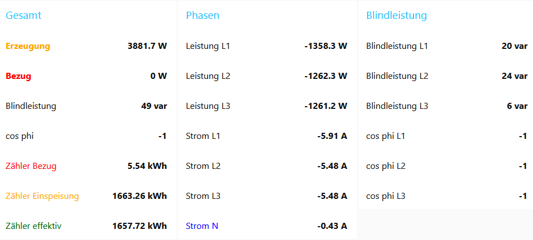Click the blue Strom N label
This screenshot has width=533, height=240.
[202, 226]
